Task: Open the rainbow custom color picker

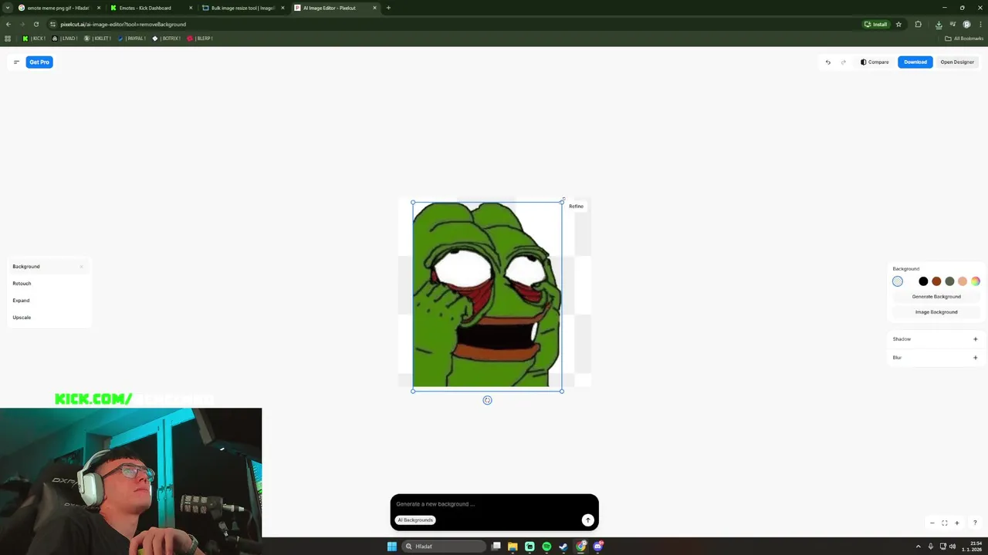Action: click(976, 281)
